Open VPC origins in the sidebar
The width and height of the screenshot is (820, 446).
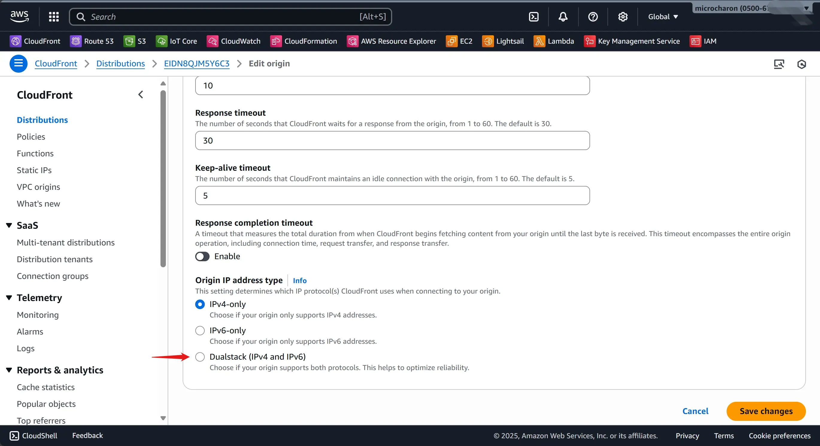(x=38, y=187)
